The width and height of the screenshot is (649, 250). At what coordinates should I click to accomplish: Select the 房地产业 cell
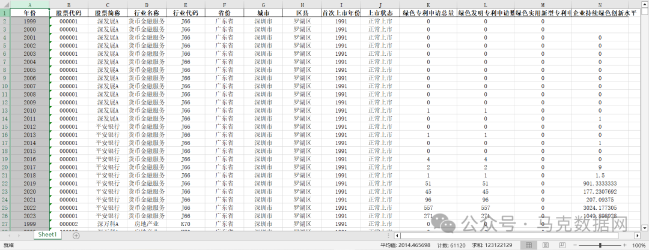(147, 224)
